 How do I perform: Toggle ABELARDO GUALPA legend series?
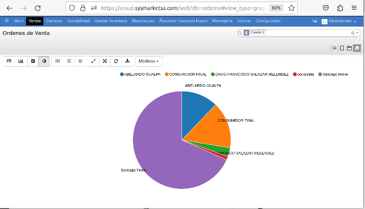point(140,74)
